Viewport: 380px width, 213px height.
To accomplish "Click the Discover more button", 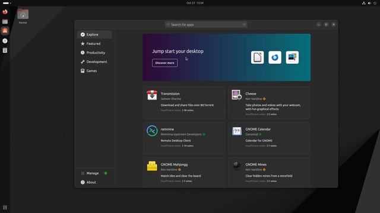I will 165,63.
